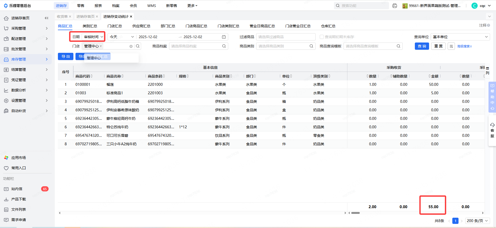Expand the 查询单位 unit dropdown

pos(460,37)
